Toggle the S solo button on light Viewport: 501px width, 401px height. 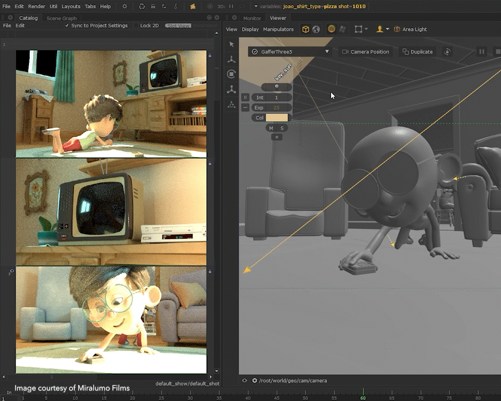(x=282, y=128)
